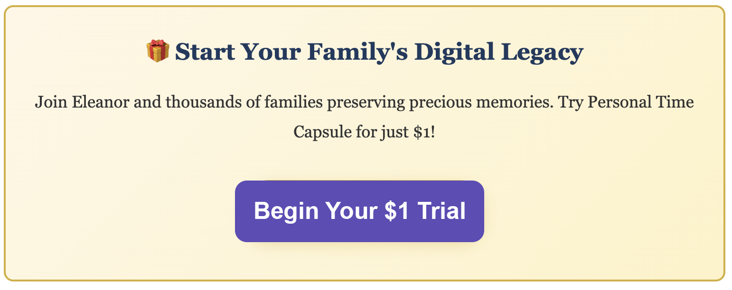Click the gift box emoji icon
The image size is (732, 290).
(x=158, y=51)
